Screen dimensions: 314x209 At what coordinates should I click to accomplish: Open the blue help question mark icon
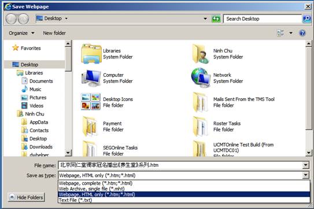pos(302,33)
